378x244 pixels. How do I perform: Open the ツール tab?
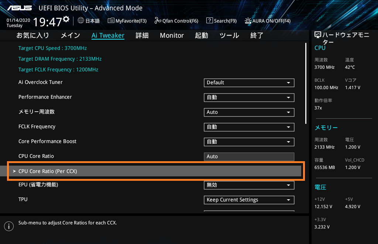click(x=229, y=35)
